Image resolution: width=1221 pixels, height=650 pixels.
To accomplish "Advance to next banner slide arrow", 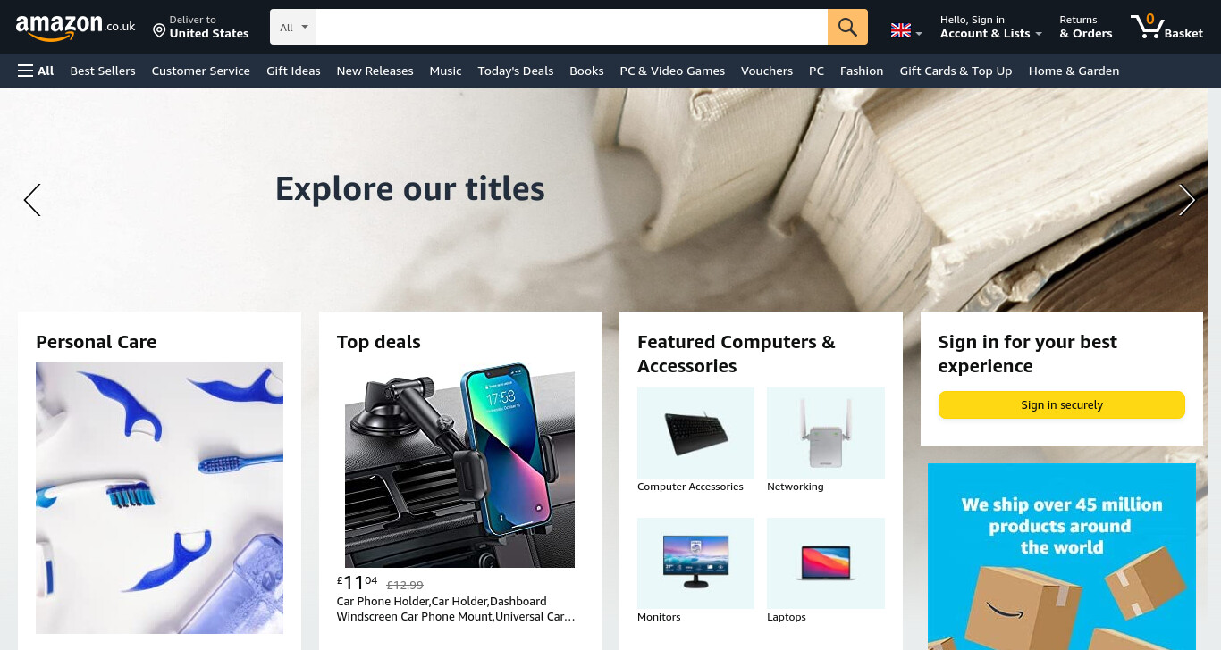I will coord(1187,200).
